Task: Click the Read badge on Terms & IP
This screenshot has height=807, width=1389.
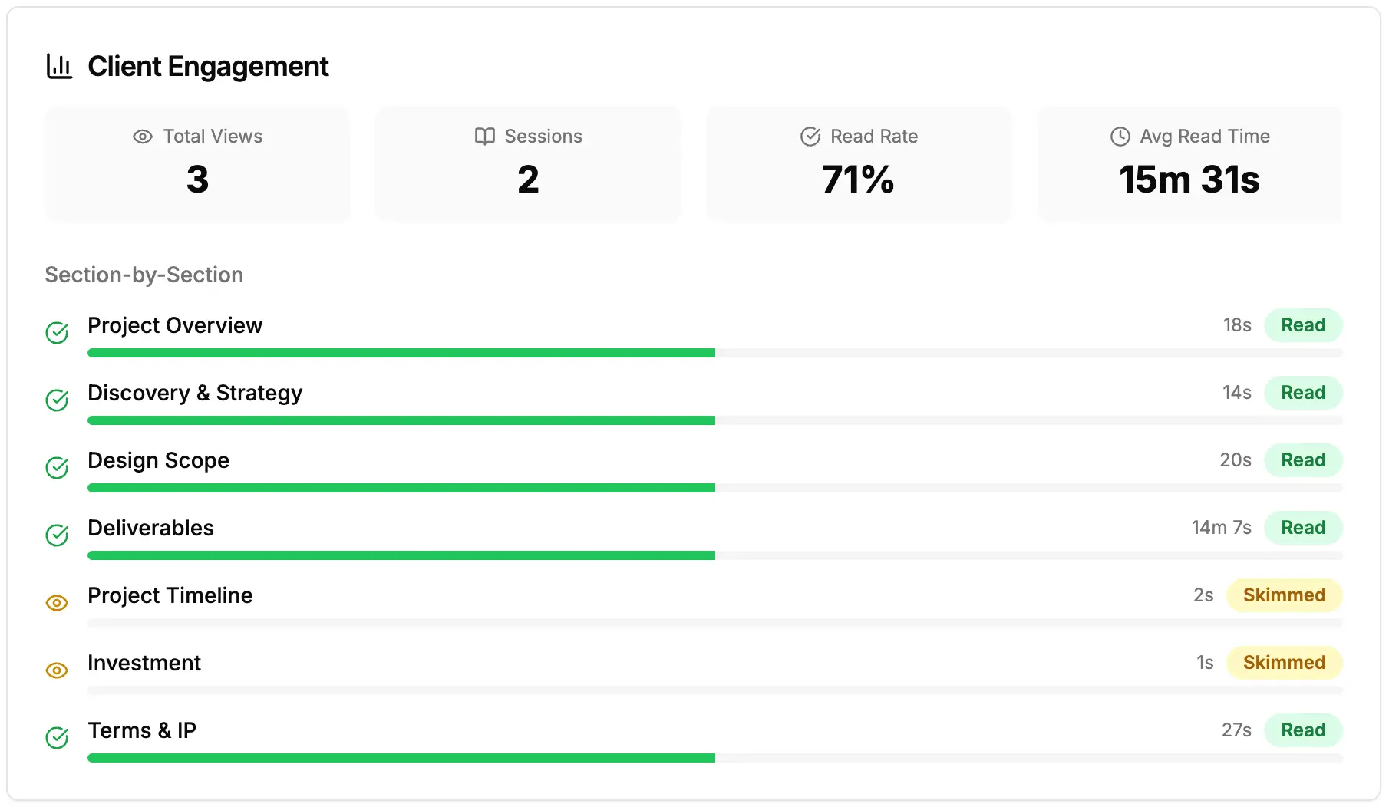Action: (x=1303, y=730)
